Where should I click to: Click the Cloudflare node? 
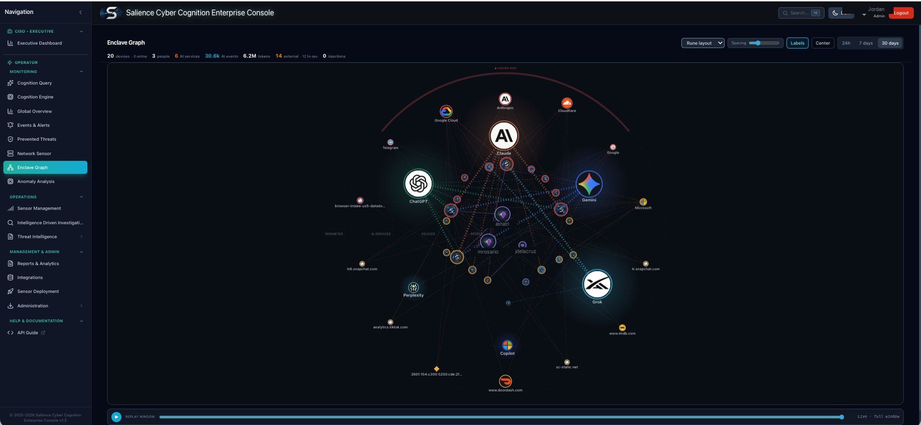pos(567,103)
